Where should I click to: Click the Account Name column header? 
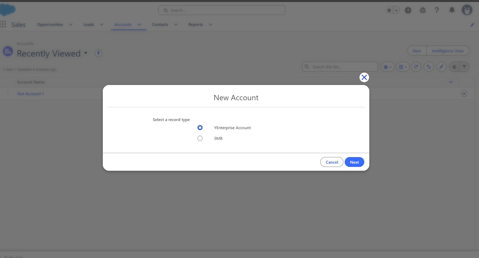point(31,82)
